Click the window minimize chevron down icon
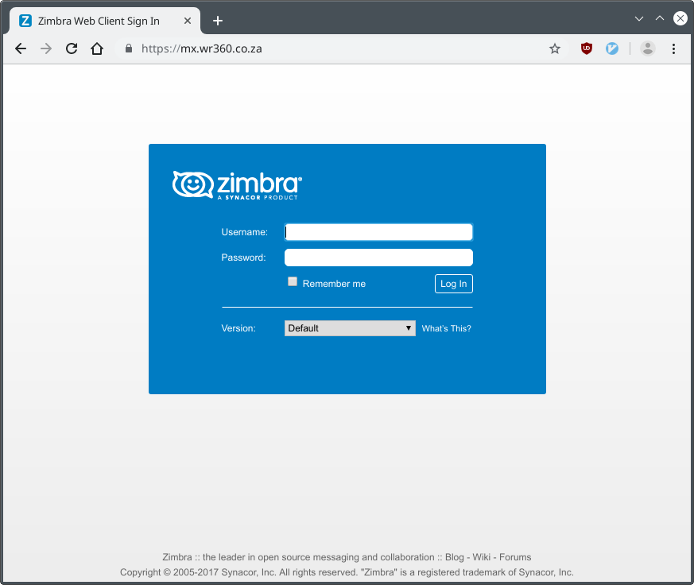The height and width of the screenshot is (585, 694). (638, 18)
